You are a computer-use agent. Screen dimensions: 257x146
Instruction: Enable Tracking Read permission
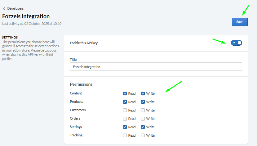(125, 135)
